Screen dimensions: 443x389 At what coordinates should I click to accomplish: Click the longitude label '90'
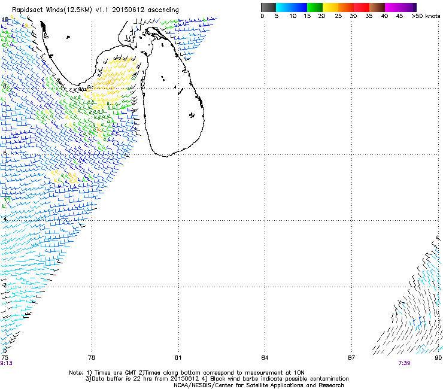[x=438, y=358]
